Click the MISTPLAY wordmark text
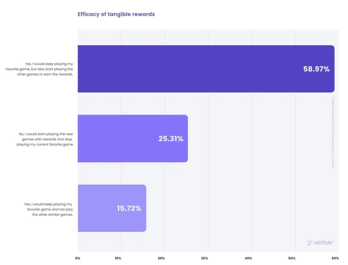This screenshot has width=348, height=265. pyautogui.click(x=324, y=243)
